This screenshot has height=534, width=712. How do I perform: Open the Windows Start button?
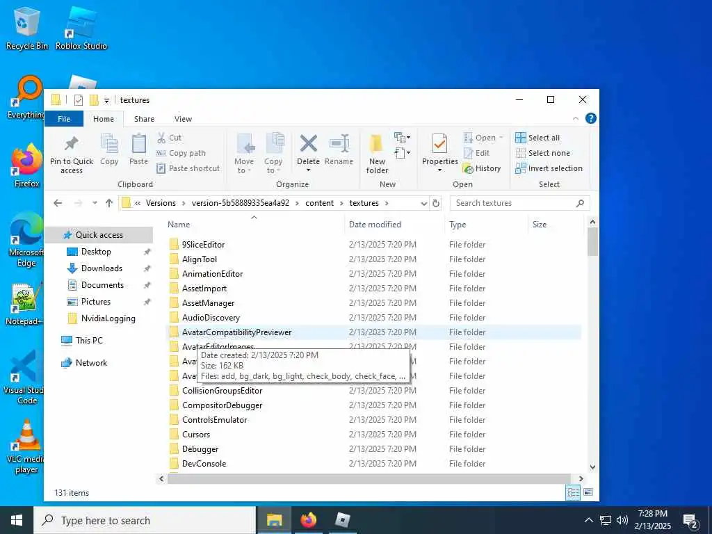(17, 520)
